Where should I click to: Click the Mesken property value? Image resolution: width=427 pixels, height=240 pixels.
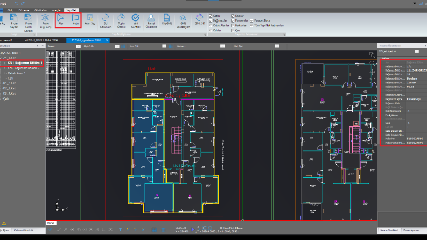tap(412, 79)
